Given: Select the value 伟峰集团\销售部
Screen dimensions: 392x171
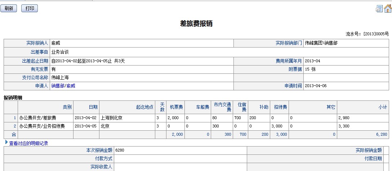Looking at the screenshot, I should [x=321, y=43].
